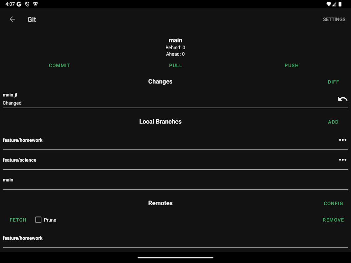351x263 pixels.
Task: Tap the Git screen title
Action: pyautogui.click(x=32, y=19)
